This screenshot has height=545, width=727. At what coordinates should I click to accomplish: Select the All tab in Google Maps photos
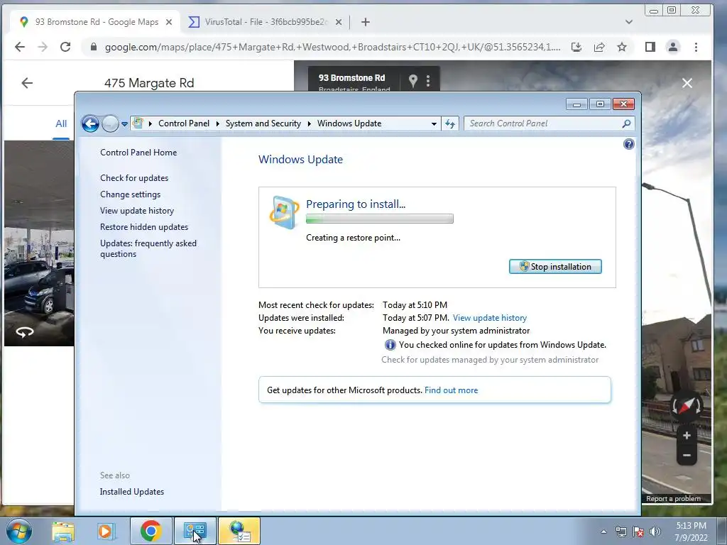pos(61,123)
